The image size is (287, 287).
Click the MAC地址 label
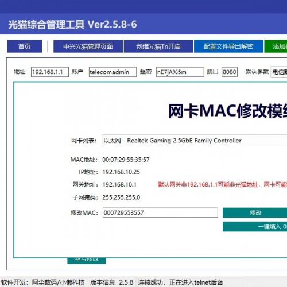pos(84,160)
